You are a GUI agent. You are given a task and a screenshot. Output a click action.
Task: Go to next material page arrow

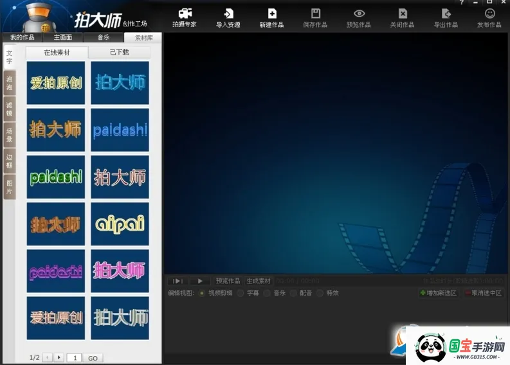59,357
